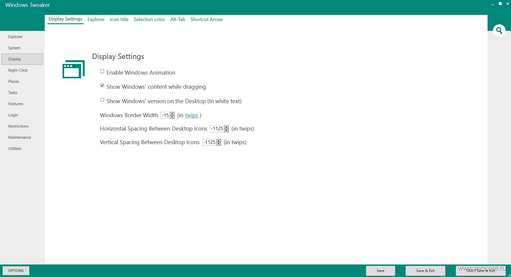Click the Display Settings heading text
This screenshot has height=277, width=511.
[x=118, y=56]
